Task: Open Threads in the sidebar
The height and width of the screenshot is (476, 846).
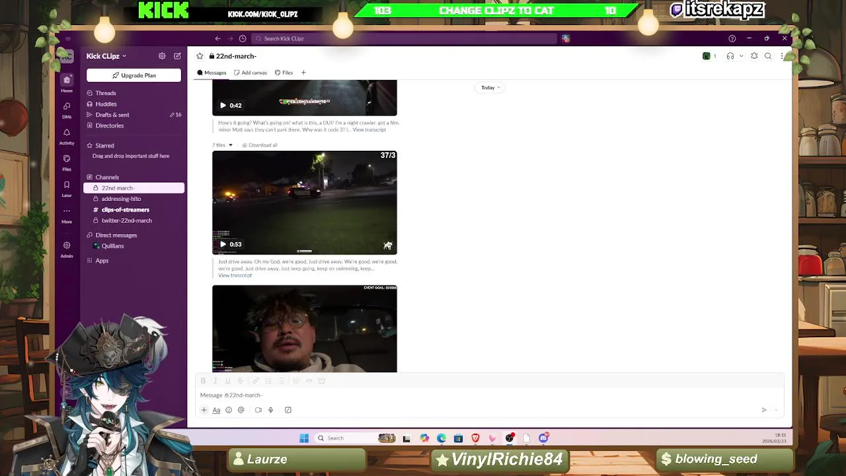Action: pyautogui.click(x=105, y=93)
